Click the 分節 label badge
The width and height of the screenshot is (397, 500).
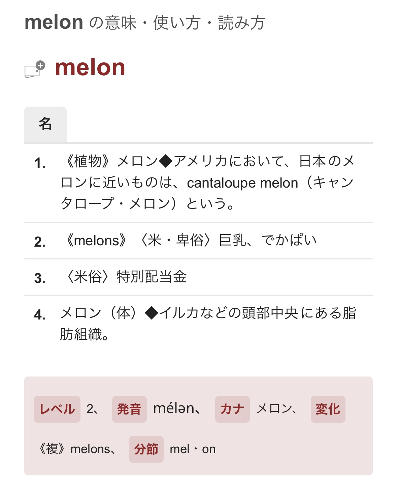click(146, 449)
